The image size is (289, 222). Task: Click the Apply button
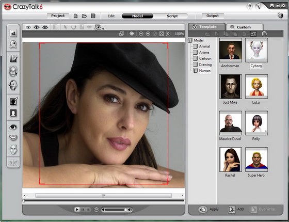[x=209, y=209]
